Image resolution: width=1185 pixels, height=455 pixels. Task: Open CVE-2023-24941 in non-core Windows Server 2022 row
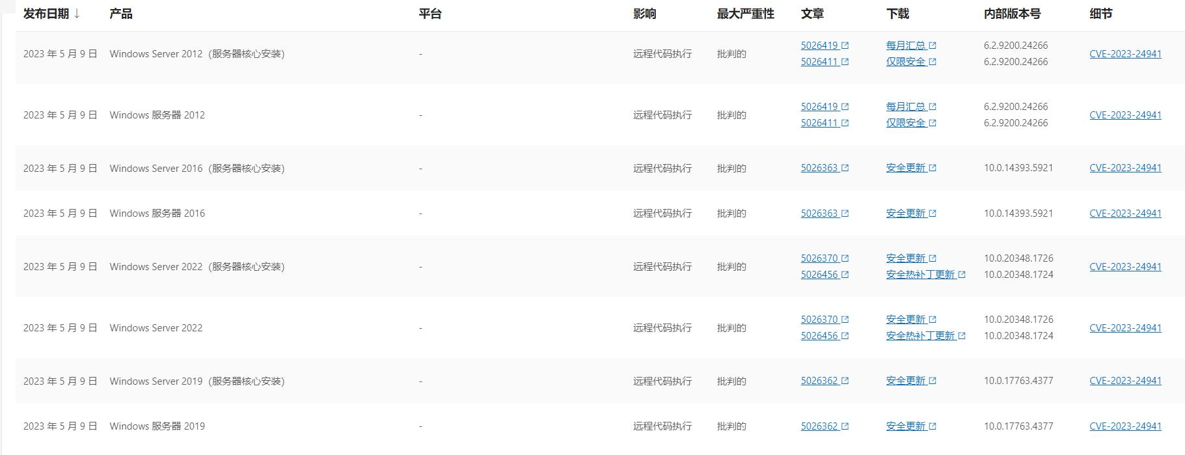(x=1125, y=328)
